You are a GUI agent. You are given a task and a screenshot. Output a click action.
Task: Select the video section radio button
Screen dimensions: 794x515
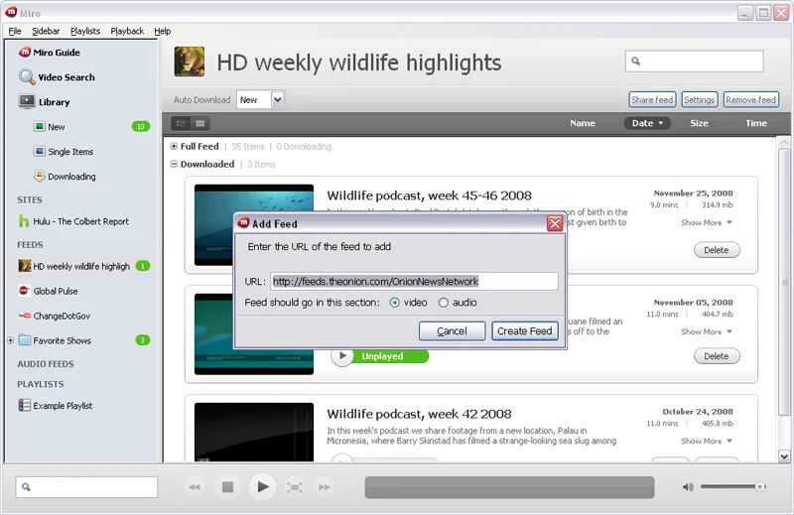tap(394, 303)
